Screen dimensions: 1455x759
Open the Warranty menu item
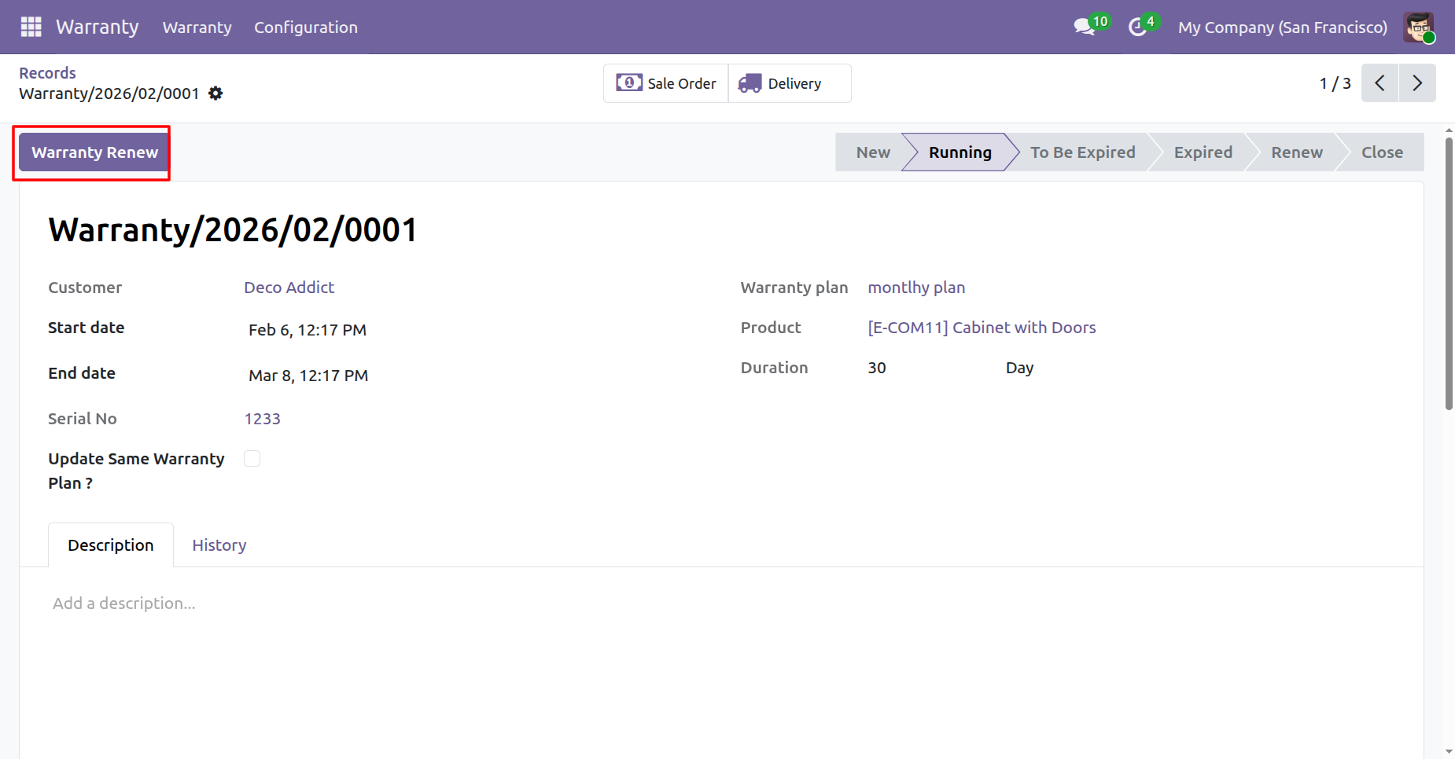tap(197, 27)
